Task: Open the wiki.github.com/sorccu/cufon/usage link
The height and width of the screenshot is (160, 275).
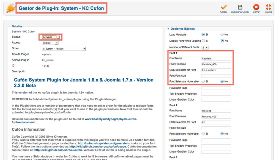Action: (98, 146)
